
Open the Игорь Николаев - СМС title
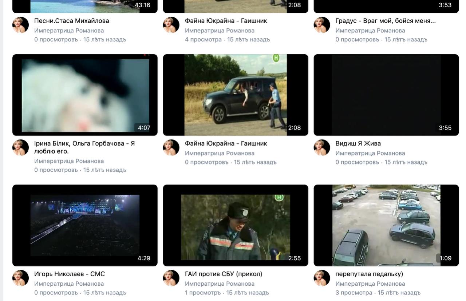pyautogui.click(x=70, y=274)
